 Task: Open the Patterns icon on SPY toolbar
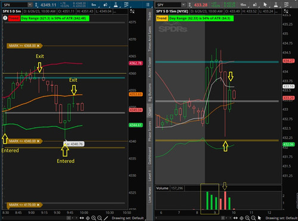(x=286, y=5)
